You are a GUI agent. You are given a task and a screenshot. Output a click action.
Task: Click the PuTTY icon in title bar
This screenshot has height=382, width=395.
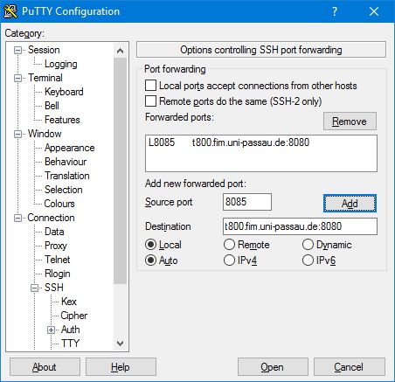[10, 11]
